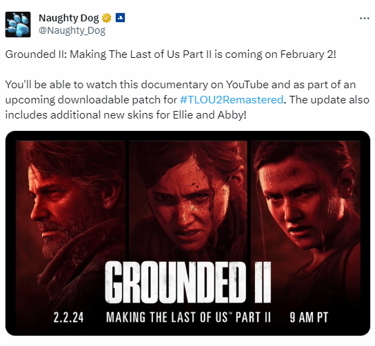Click 'The update also' tweet text
The height and width of the screenshot is (346, 375).
[x=330, y=100]
